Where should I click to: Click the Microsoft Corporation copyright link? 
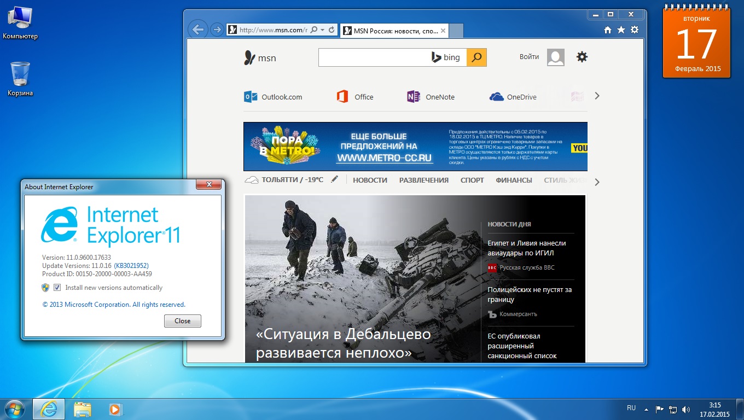[x=114, y=305]
